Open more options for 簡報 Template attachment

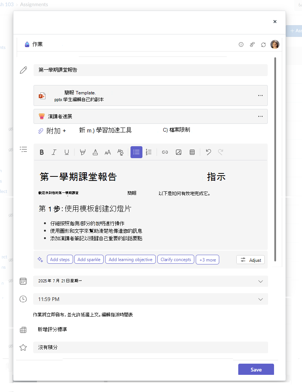261,95
